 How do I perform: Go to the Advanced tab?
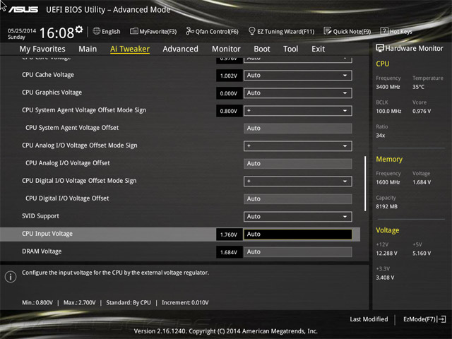click(181, 49)
